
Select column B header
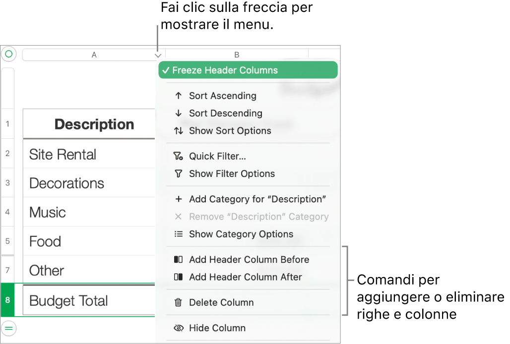coord(237,55)
